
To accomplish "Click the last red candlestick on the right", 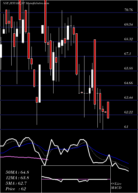I will tap(108, 110).
